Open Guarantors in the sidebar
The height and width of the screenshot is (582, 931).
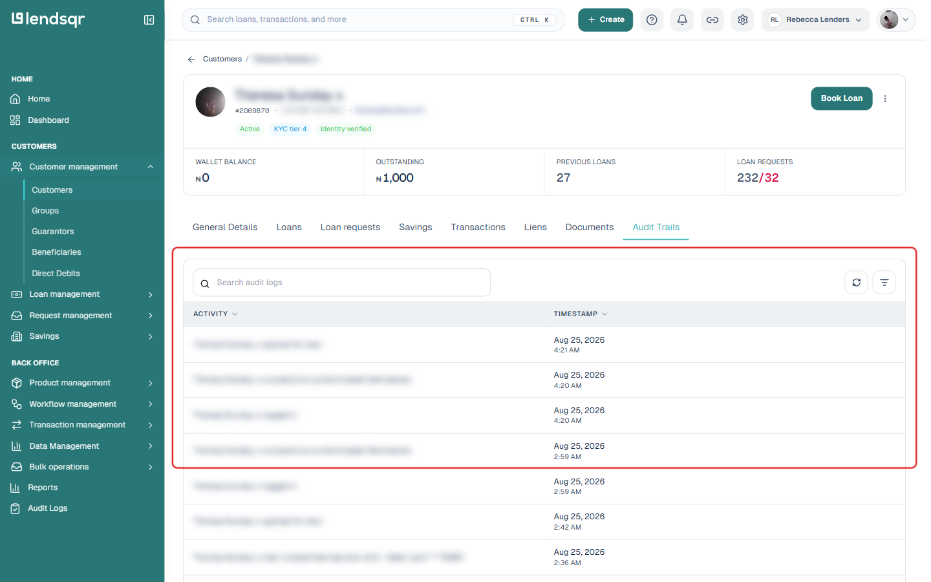pos(53,232)
